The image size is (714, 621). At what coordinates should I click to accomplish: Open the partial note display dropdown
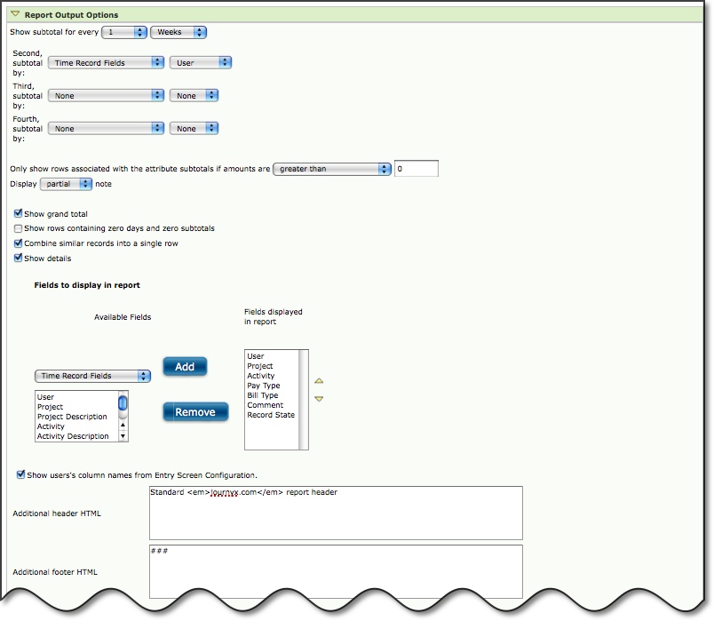pos(67,184)
